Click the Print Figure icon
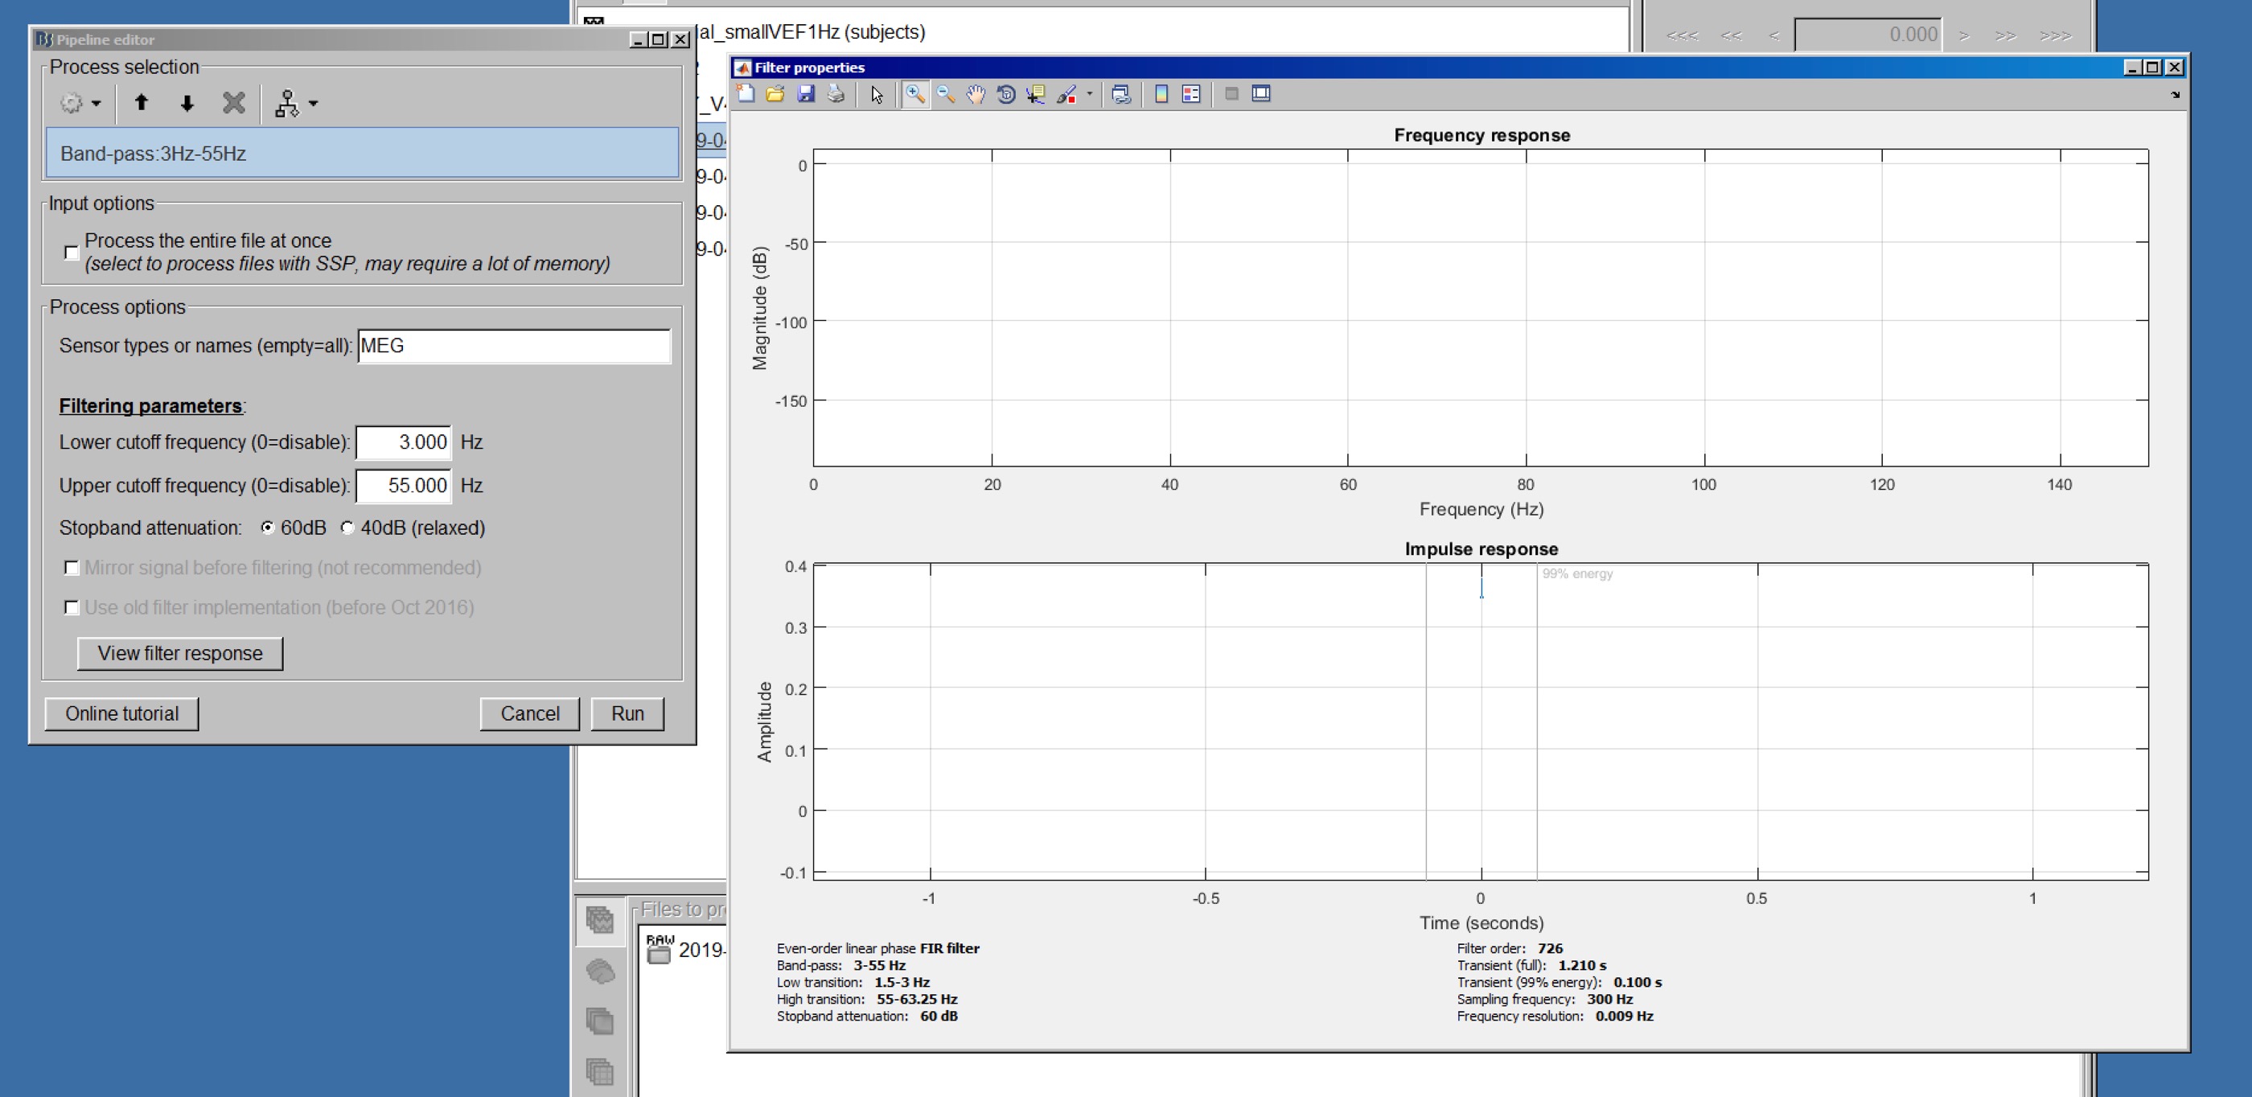The height and width of the screenshot is (1097, 2252). click(836, 94)
